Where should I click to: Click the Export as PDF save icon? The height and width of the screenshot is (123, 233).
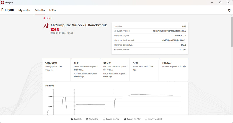[125, 119]
